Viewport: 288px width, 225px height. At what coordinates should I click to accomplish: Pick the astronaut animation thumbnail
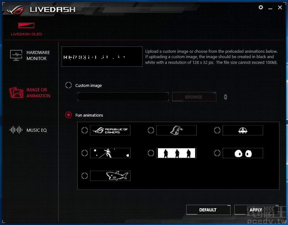(110, 153)
